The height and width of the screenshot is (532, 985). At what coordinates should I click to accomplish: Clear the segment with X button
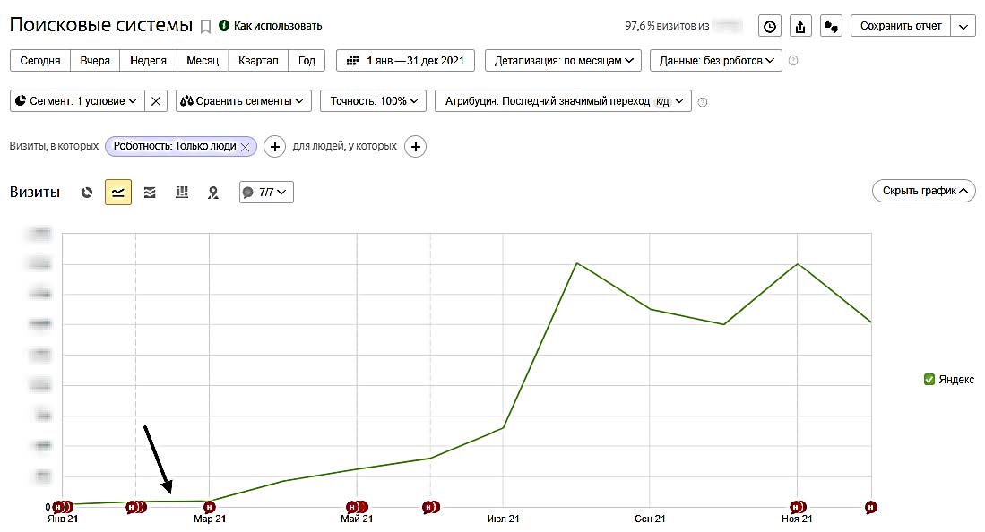156,101
